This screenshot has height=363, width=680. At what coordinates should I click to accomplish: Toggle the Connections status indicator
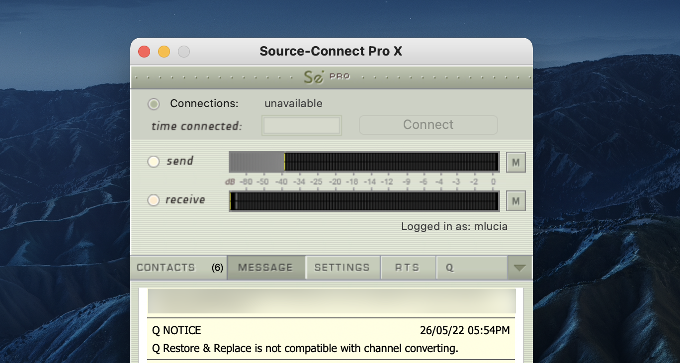tap(154, 104)
